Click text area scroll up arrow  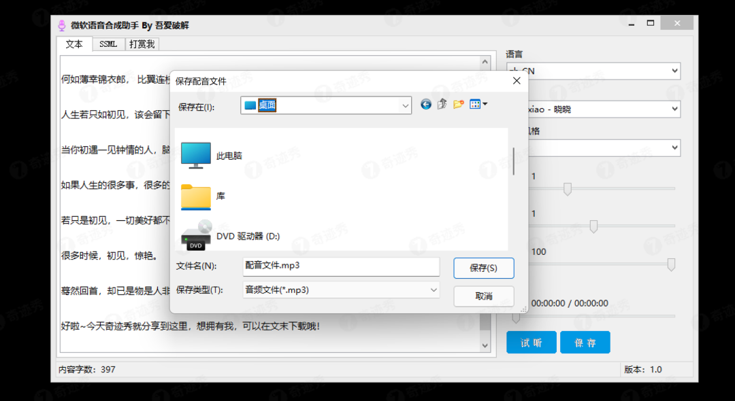click(x=485, y=62)
